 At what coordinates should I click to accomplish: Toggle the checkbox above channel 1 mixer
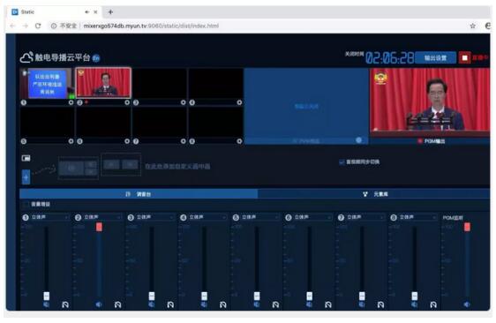[x=26, y=204]
